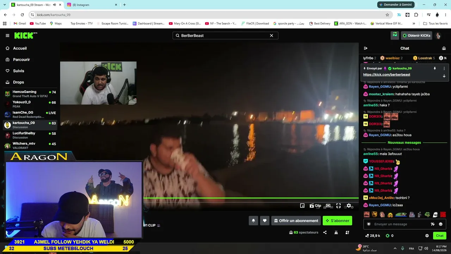451x254 pixels.
Task: Click the Obtenir KICKs button
Action: (x=416, y=36)
